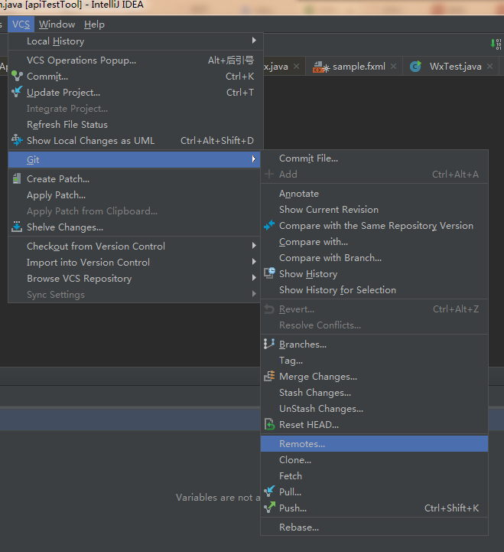Screen dimensions: 504x552
Task: Choose Show Local Changes as UML
Action: [136, 140]
